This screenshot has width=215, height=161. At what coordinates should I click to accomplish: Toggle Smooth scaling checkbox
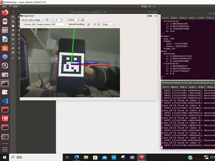pyautogui.click(x=67, y=24)
